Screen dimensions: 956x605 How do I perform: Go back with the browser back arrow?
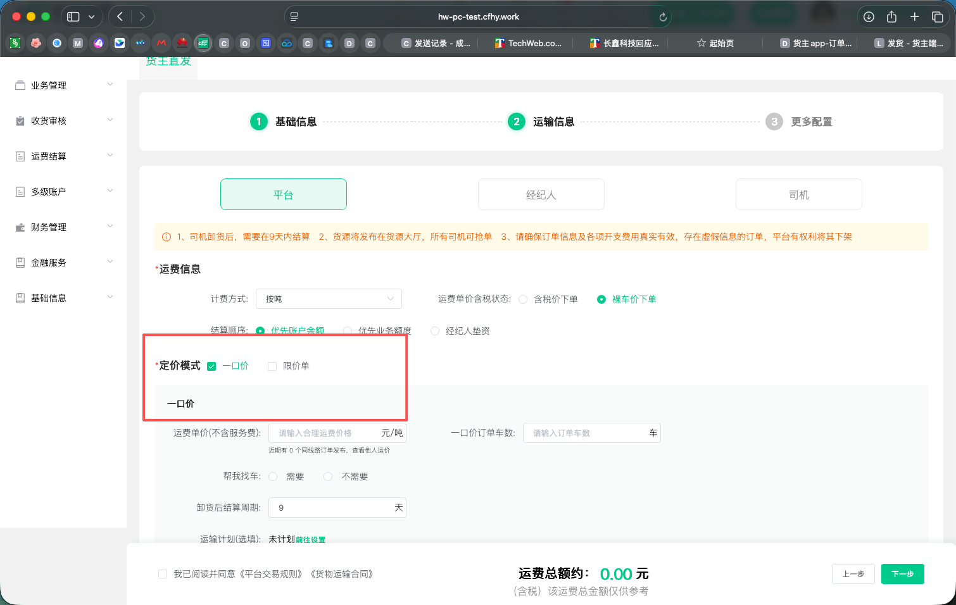coord(120,17)
